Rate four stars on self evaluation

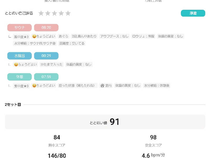coord(61,13)
